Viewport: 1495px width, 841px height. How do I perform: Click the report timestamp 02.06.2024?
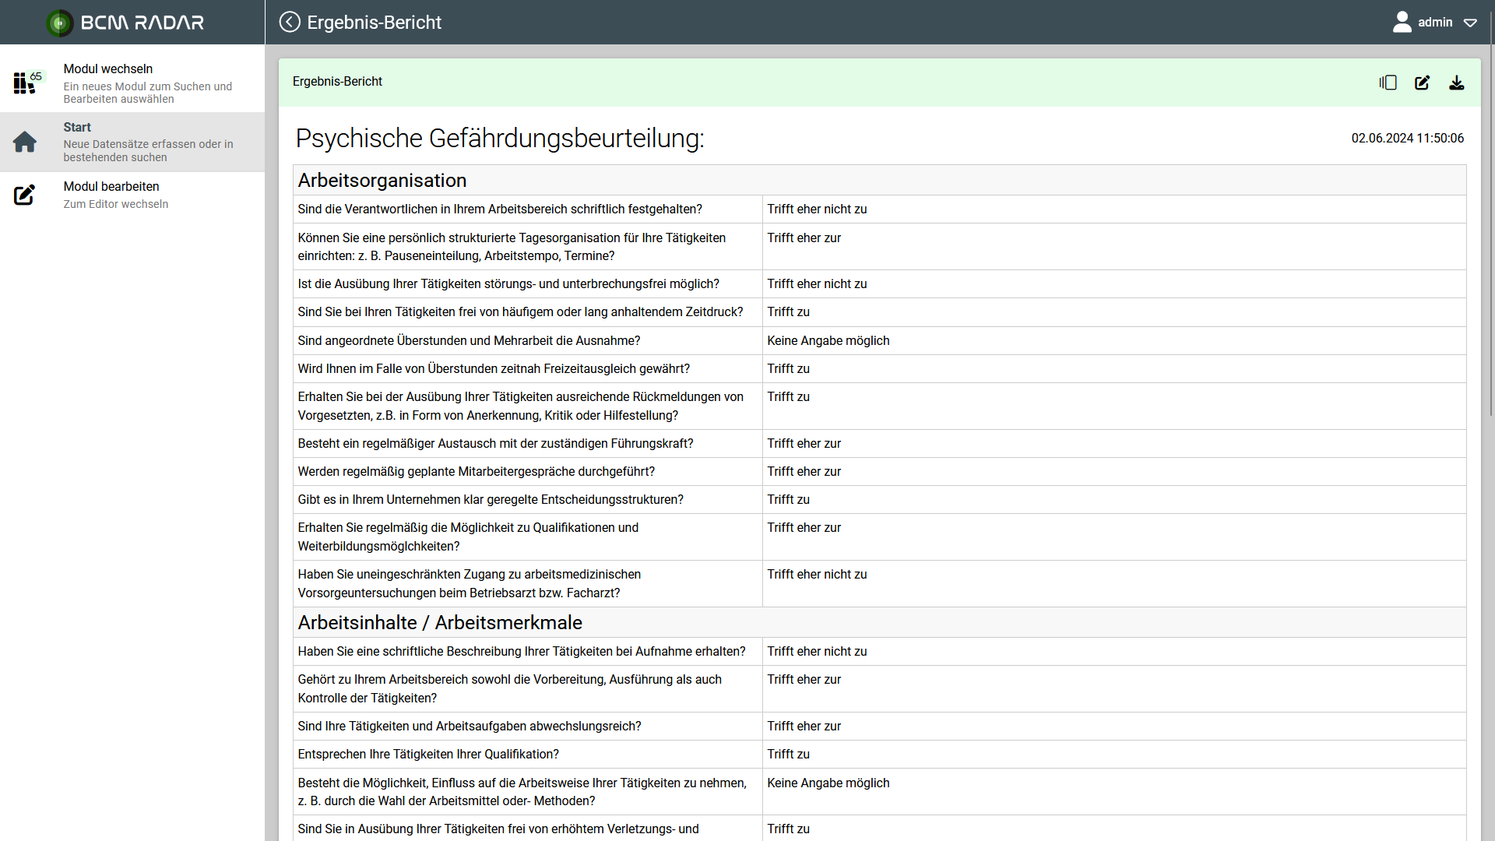coord(1407,139)
